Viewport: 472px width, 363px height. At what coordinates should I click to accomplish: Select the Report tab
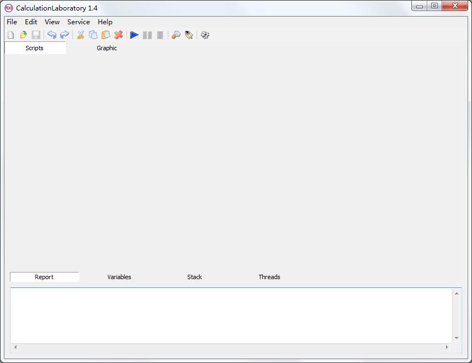pyautogui.click(x=45, y=277)
